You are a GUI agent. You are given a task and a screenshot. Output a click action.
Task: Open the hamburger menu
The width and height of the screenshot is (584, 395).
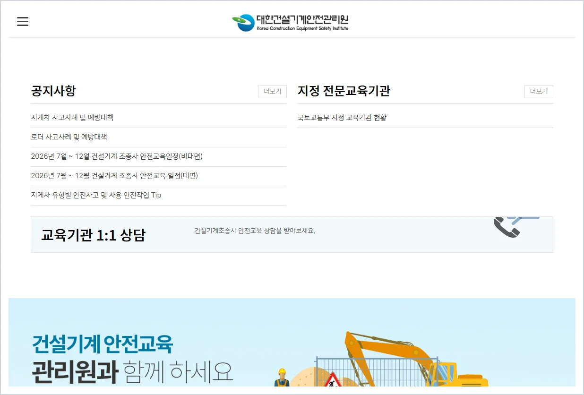[x=23, y=22]
